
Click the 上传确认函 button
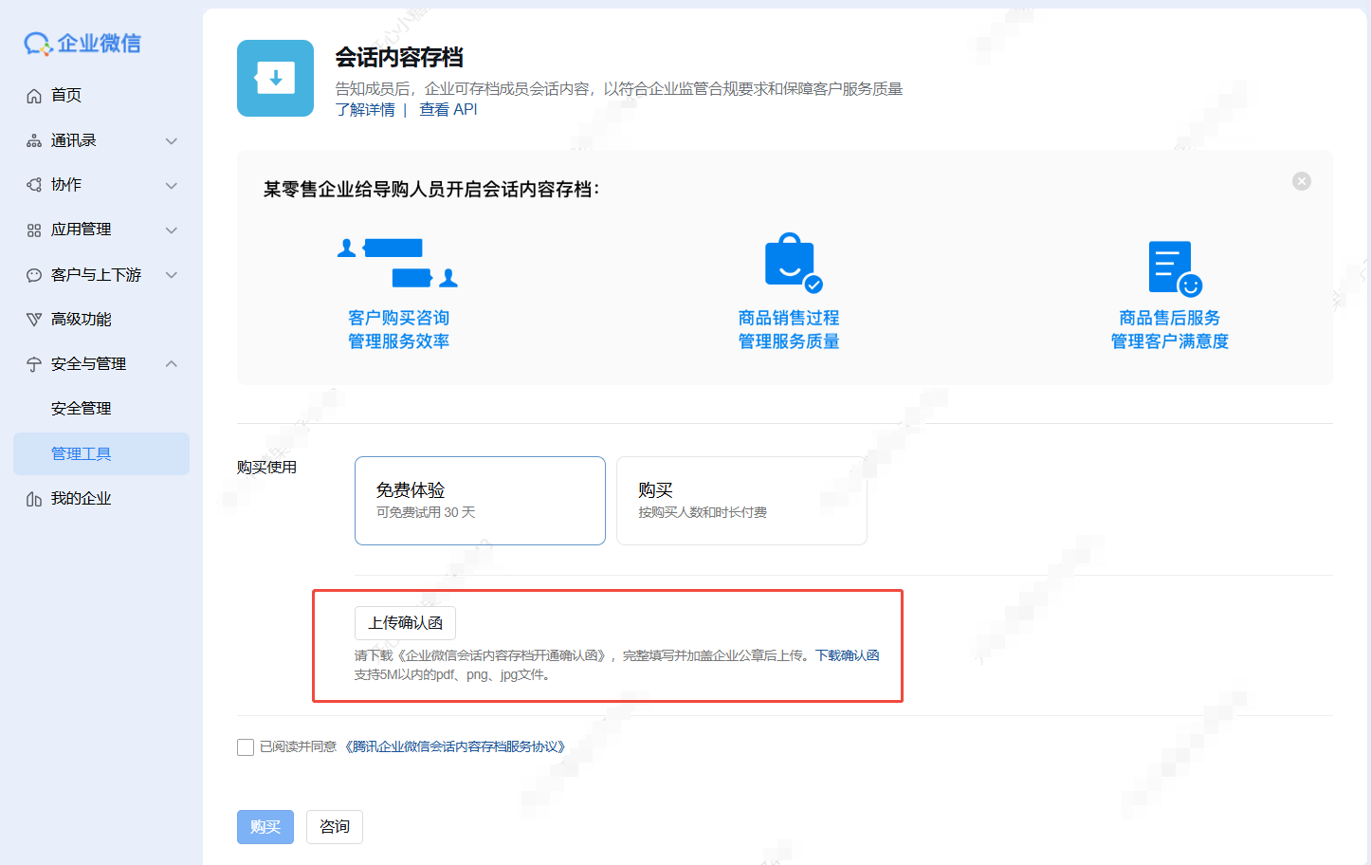click(x=405, y=623)
